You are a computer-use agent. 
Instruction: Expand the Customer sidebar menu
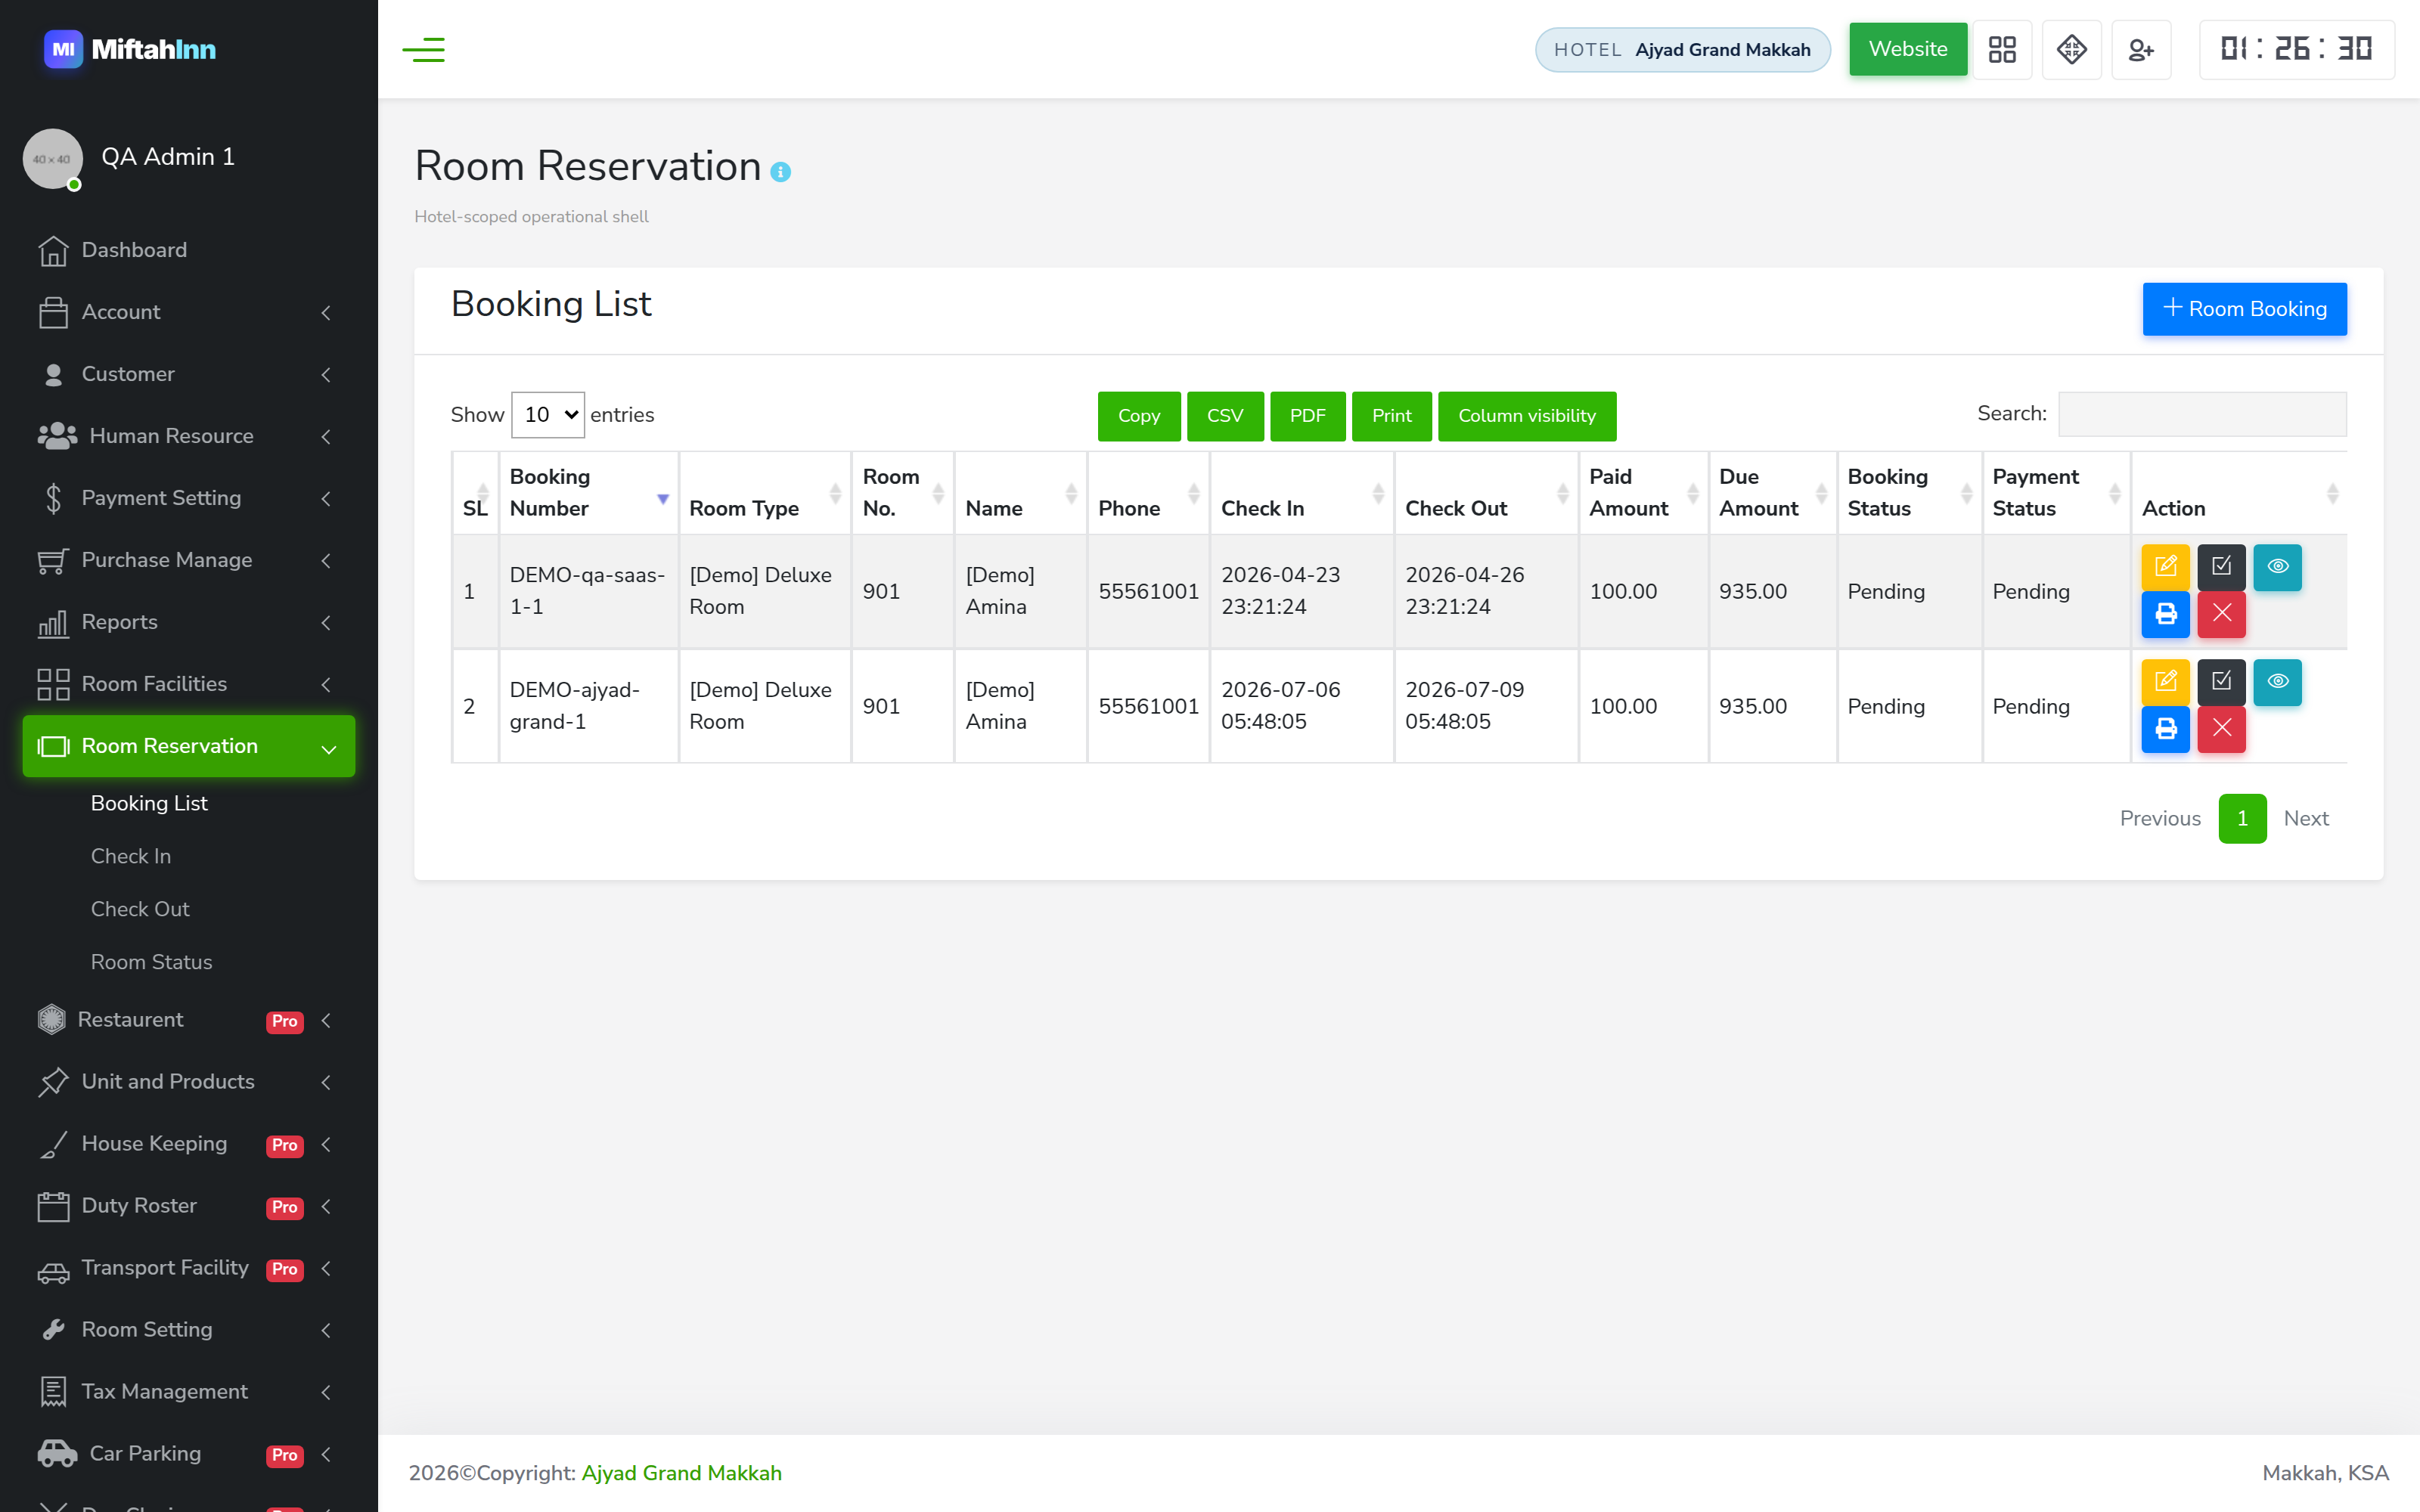pyautogui.click(x=189, y=374)
